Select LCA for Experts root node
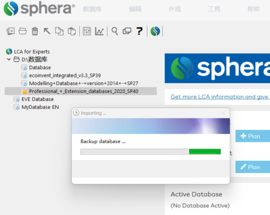Viewport: 270px width, 215px height. (32, 51)
